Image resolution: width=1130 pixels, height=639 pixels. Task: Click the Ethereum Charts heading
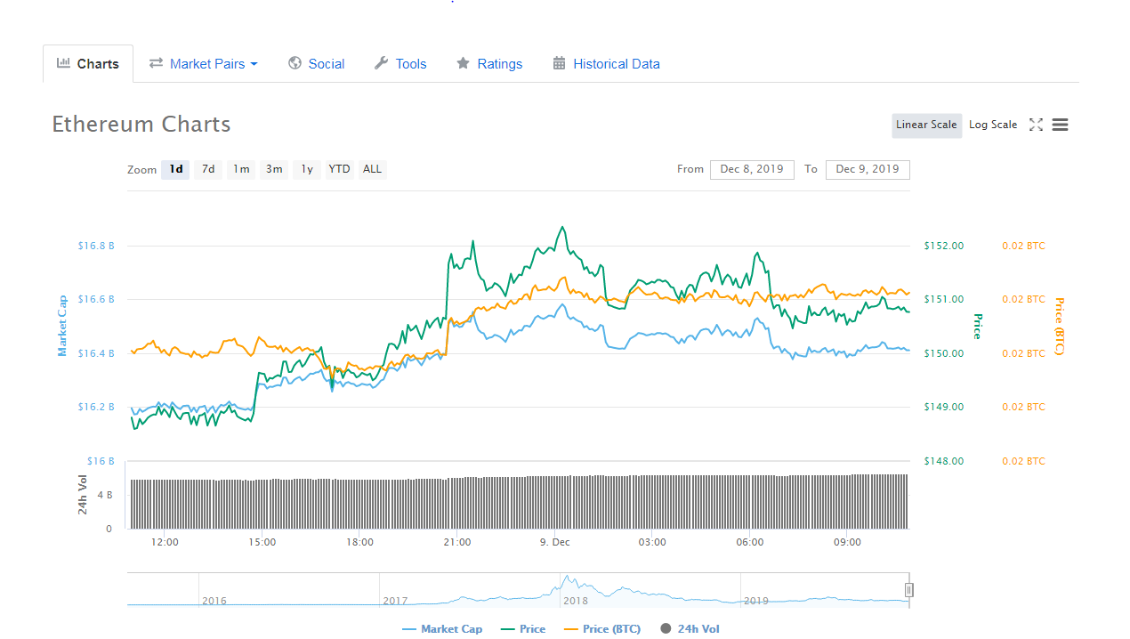click(141, 125)
